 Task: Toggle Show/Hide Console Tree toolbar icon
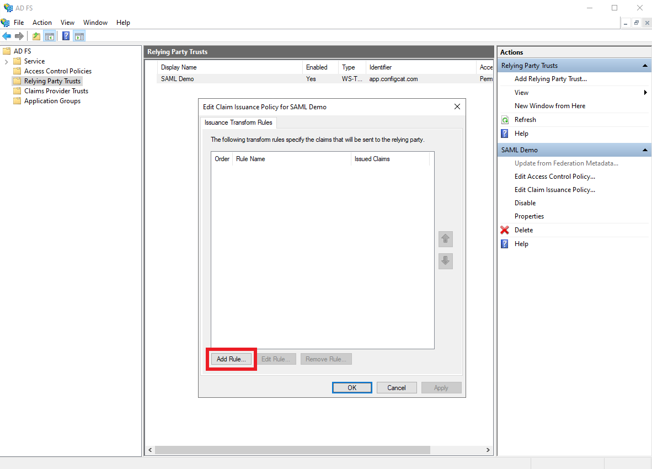click(x=50, y=36)
